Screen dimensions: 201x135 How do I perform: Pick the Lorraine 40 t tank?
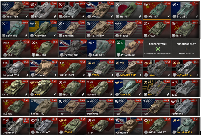185,126
